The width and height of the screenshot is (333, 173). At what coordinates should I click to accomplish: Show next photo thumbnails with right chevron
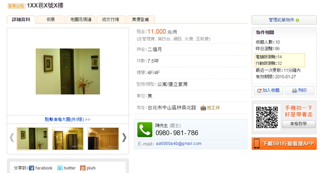(x=124, y=138)
